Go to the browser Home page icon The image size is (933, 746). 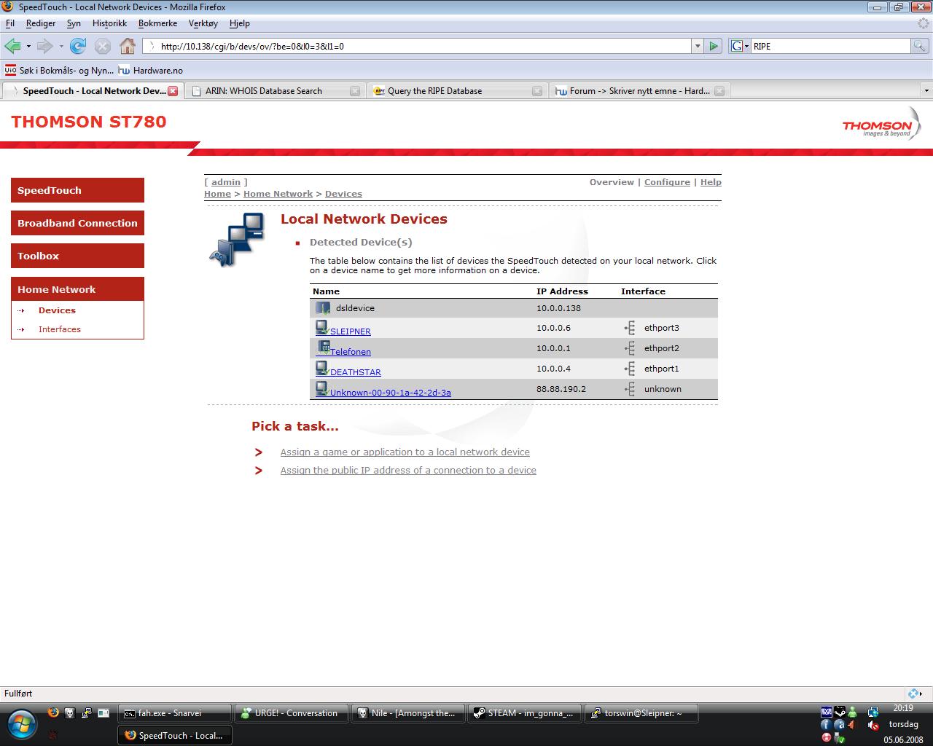coord(128,46)
